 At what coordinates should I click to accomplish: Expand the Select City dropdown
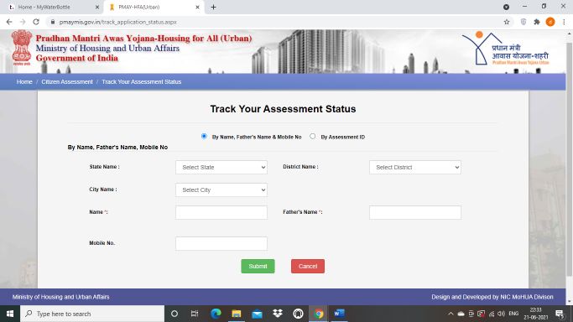pos(221,190)
